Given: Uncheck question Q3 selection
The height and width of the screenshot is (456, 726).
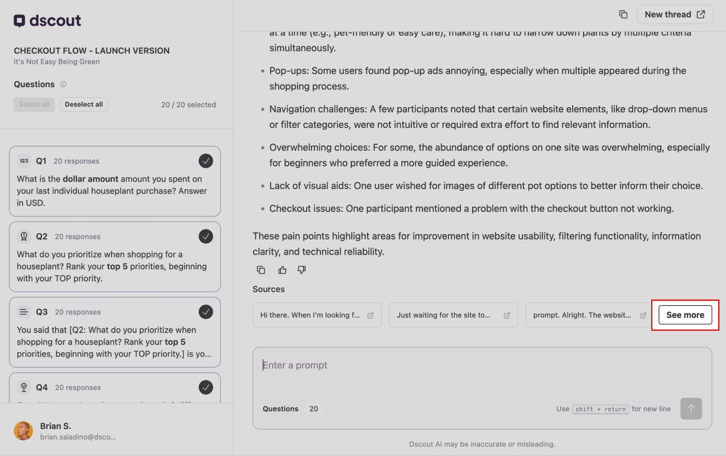Looking at the screenshot, I should point(206,312).
